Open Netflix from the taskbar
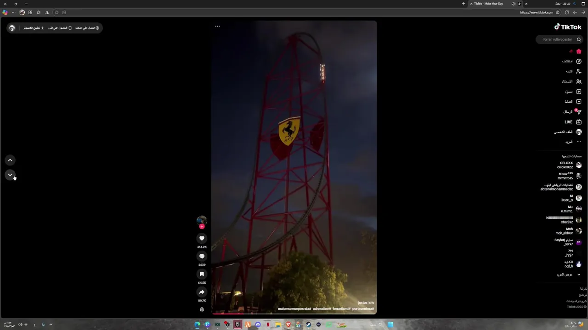 (x=268, y=324)
